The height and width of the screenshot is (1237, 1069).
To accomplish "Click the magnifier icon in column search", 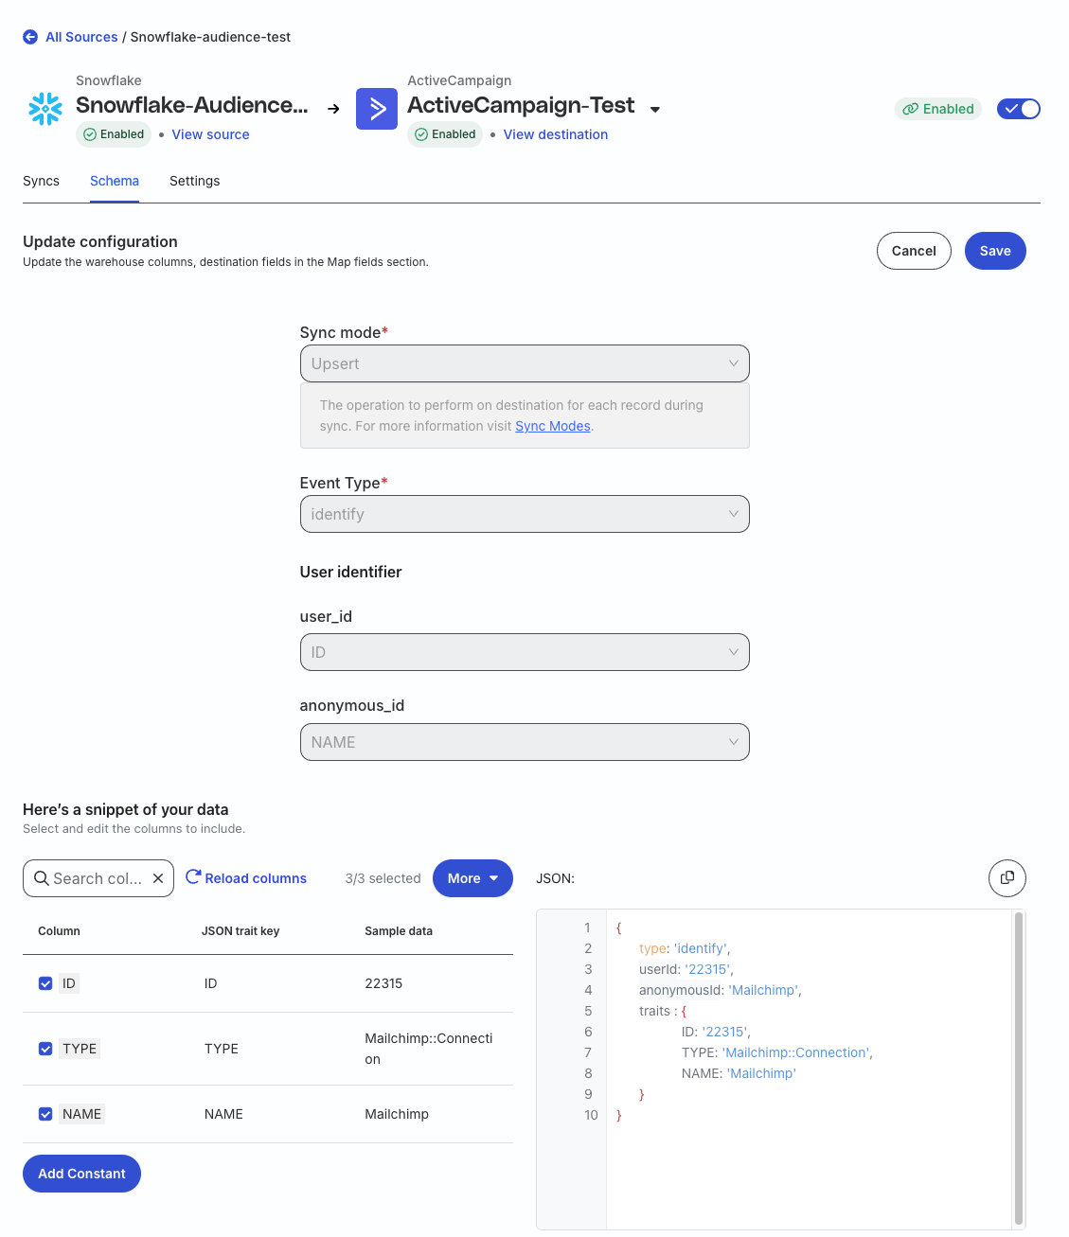I will [42, 878].
